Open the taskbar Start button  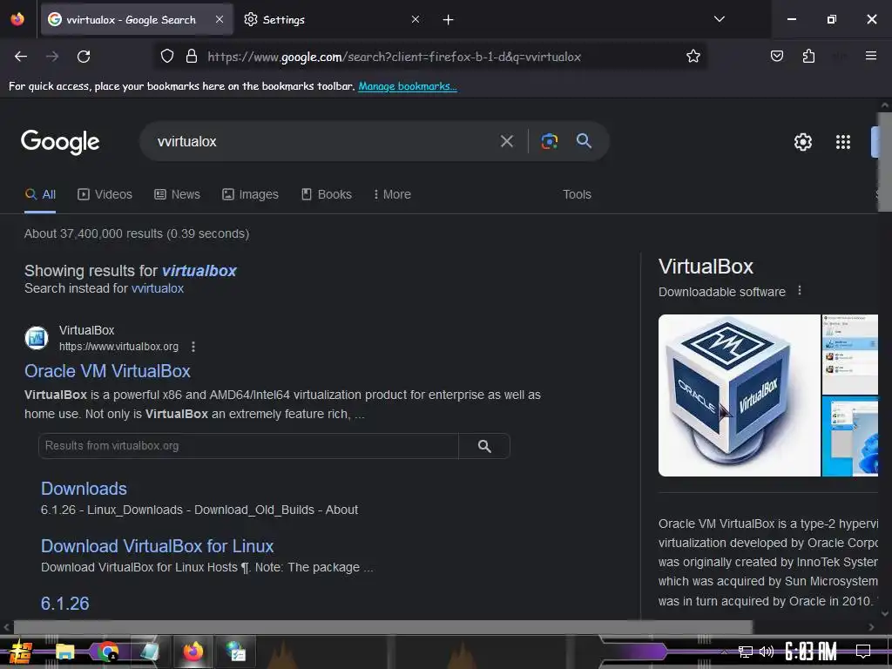click(21, 652)
